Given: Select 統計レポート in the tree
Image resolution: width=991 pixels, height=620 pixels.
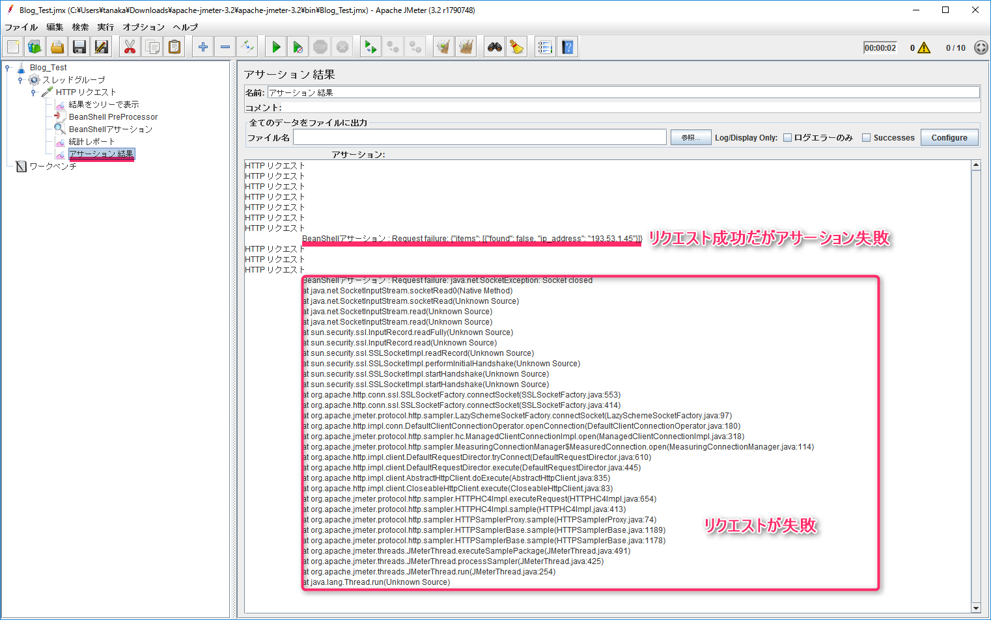Looking at the screenshot, I should click(92, 142).
